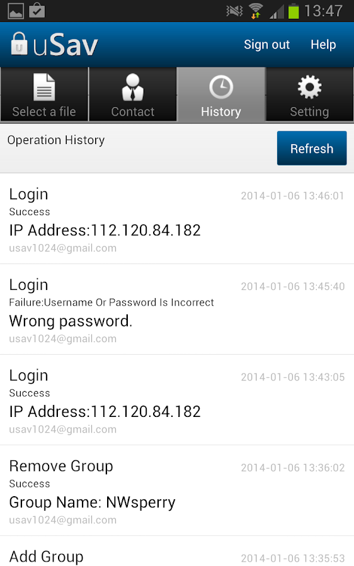Image resolution: width=354 pixels, height=566 pixels.
Task: Open the Select a file tab
Action: pyautogui.click(x=44, y=94)
